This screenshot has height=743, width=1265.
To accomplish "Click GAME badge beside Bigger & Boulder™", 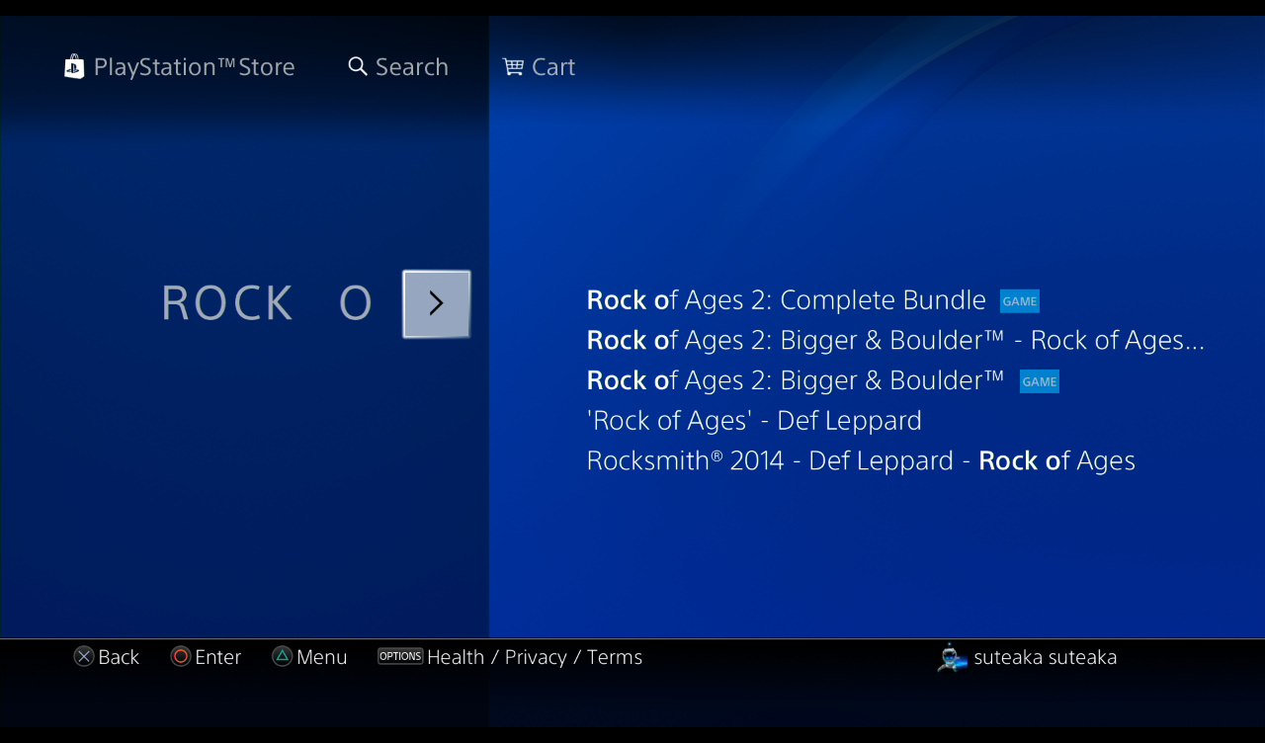I will coord(1039,381).
